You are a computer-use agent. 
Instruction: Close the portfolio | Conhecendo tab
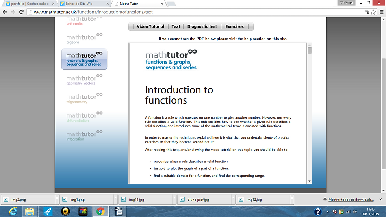coord(53,4)
